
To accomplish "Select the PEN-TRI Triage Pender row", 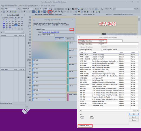I will coord(109,97).
